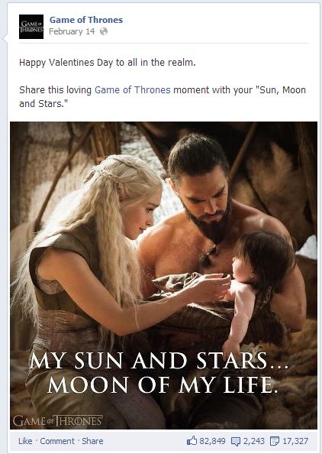The width and height of the screenshot is (322, 454).
Task: Click the Game of Thrones watermark logo in photo
Action: (57, 420)
